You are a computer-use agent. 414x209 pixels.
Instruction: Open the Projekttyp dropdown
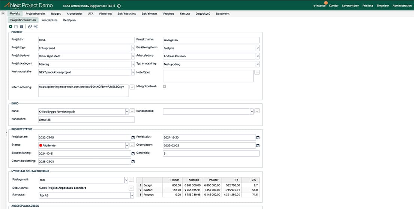(133, 48)
